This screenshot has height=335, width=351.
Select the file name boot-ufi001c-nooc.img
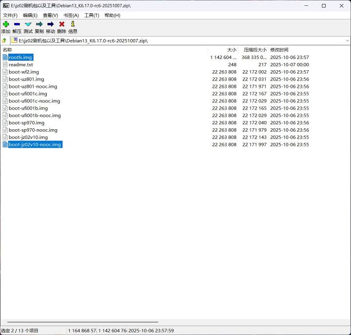pos(35,101)
